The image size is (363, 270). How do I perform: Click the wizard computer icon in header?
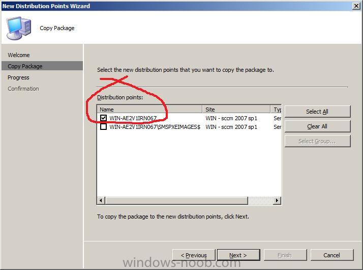(19, 28)
